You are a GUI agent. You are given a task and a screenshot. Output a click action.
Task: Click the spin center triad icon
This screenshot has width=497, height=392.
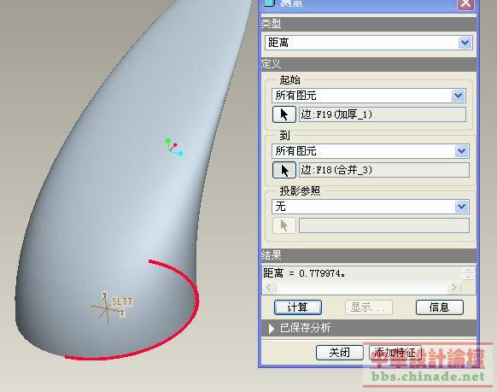(x=173, y=147)
